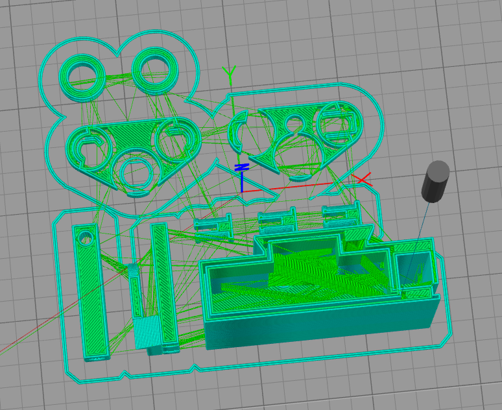Select the long bar with round hole

(91, 292)
